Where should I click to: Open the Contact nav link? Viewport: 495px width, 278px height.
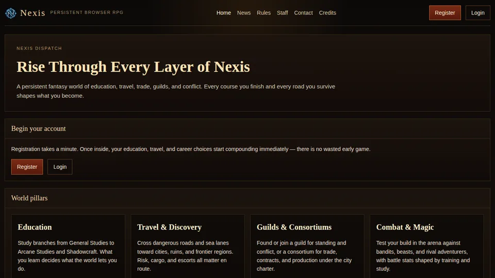point(303,13)
